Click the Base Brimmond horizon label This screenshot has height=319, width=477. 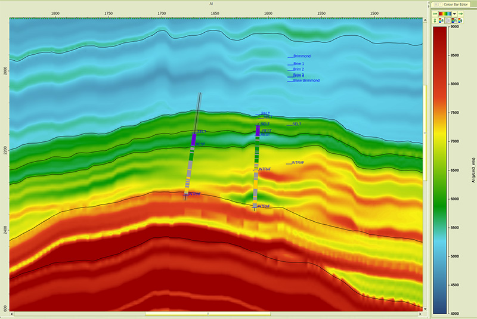point(306,80)
